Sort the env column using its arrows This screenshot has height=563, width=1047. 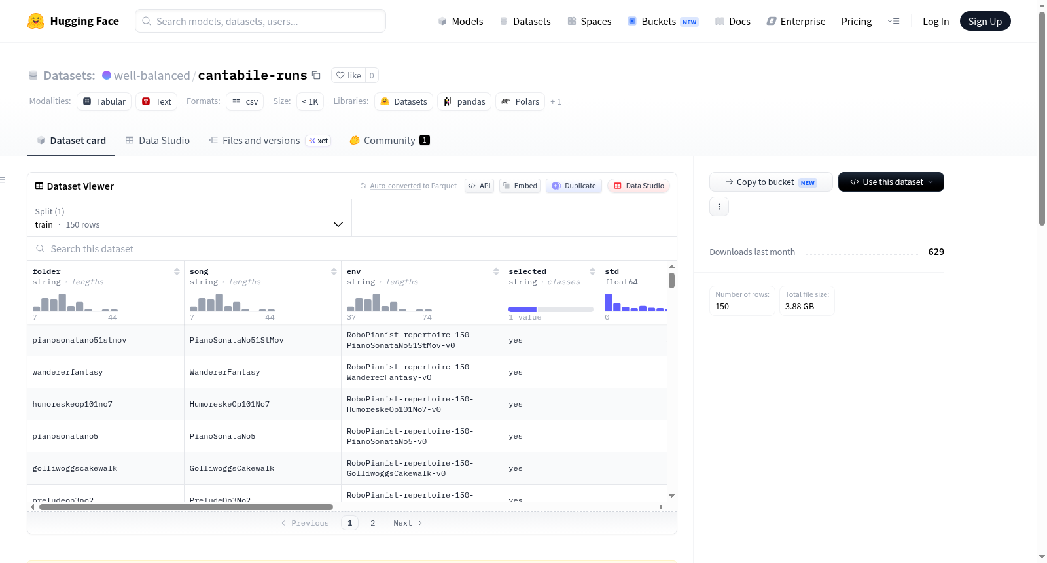(496, 271)
